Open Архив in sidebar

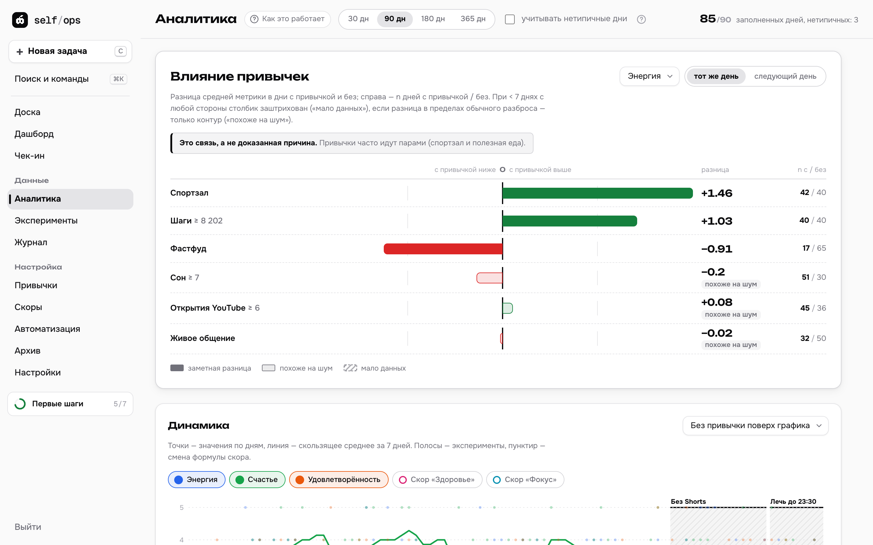point(70,351)
